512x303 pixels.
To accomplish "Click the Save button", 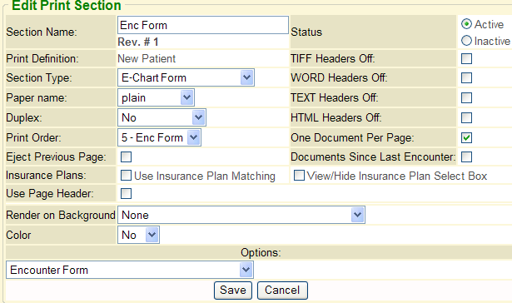I will tap(233, 291).
